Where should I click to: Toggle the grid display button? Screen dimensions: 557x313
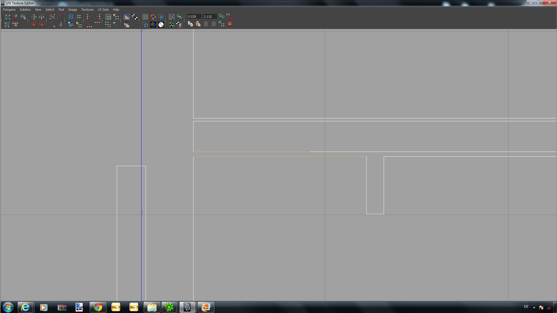[x=145, y=17]
